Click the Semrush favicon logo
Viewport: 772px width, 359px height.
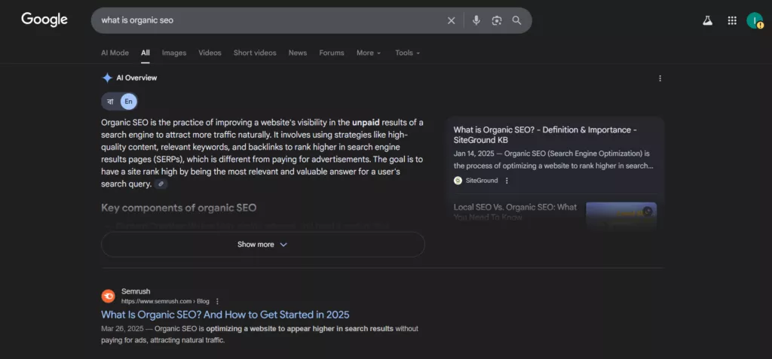(109, 296)
